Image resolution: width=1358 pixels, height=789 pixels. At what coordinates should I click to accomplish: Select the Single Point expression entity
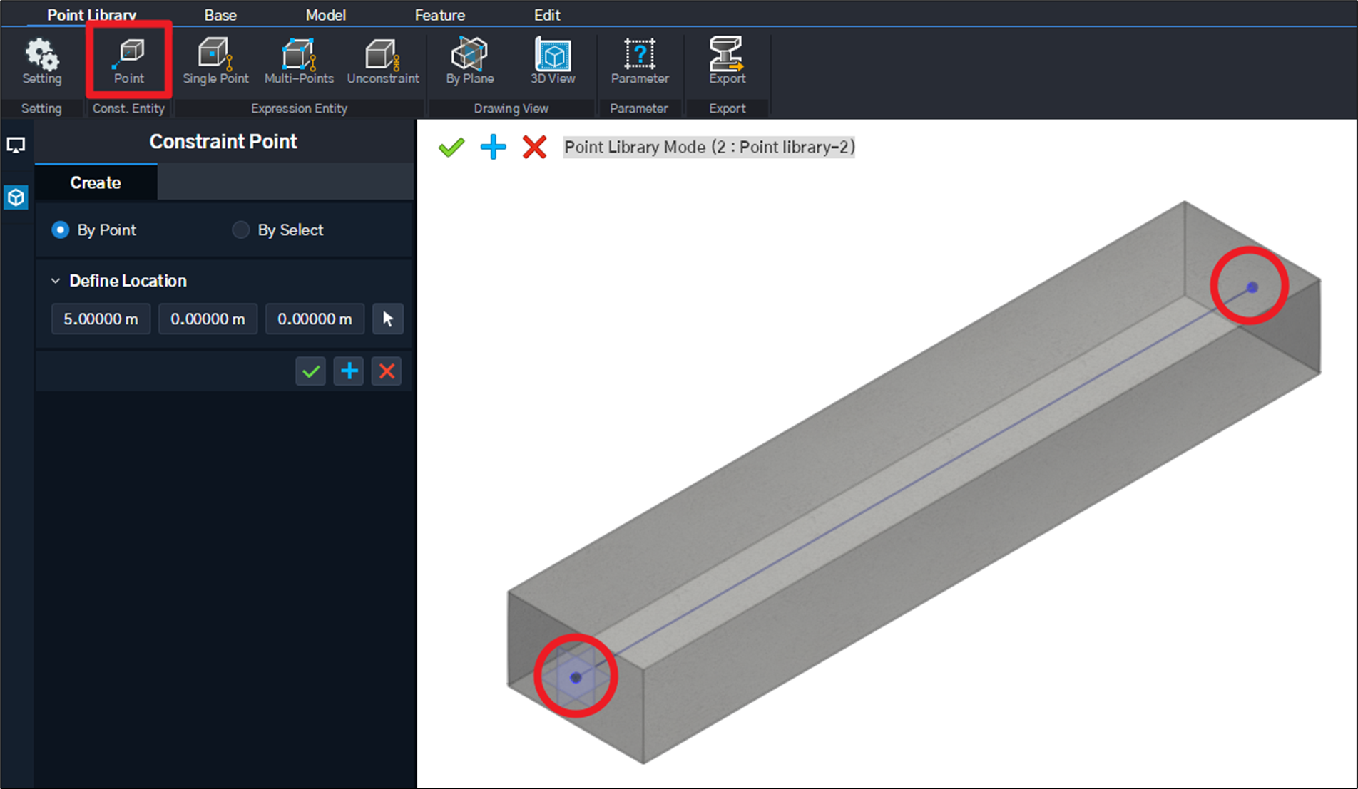click(x=215, y=61)
